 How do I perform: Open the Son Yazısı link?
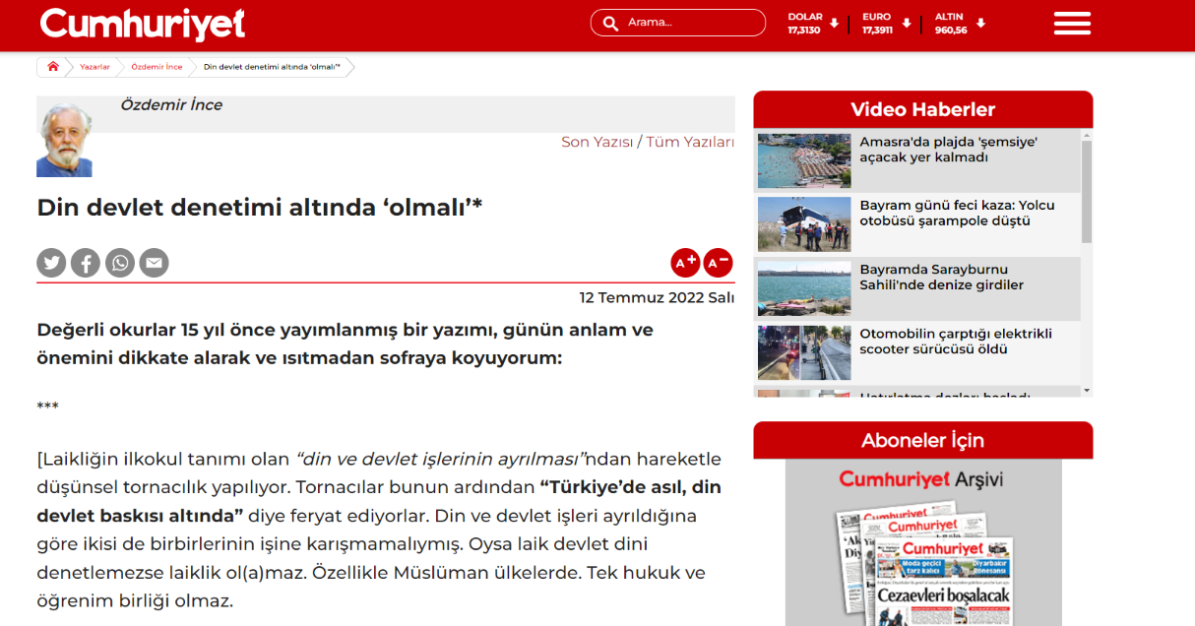[597, 142]
